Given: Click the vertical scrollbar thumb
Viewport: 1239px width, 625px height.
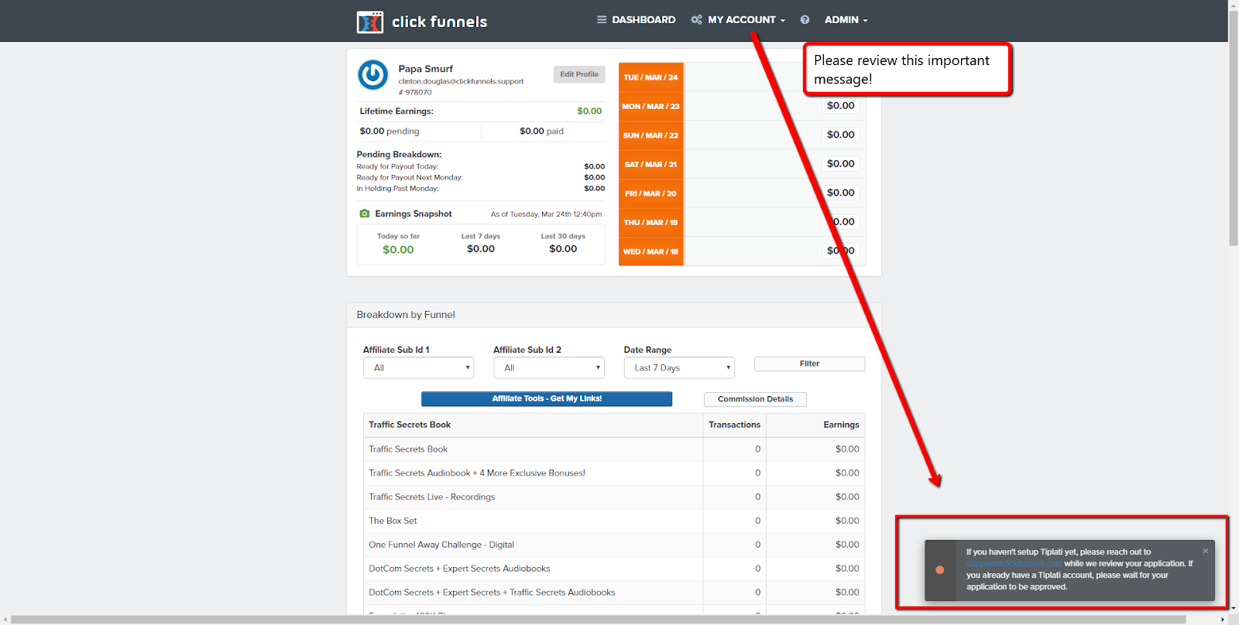Looking at the screenshot, I should point(1233,128).
